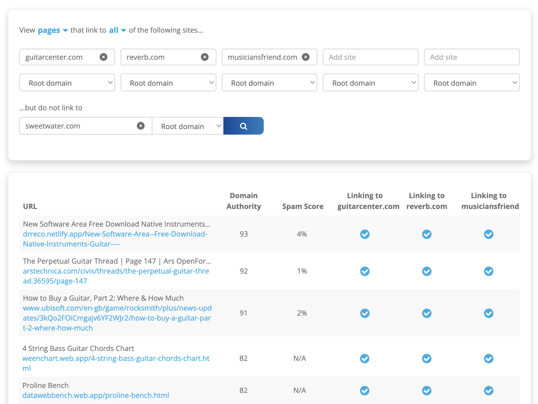
Task: Click reverb.com checkmark in drreco row
Action: (427, 234)
